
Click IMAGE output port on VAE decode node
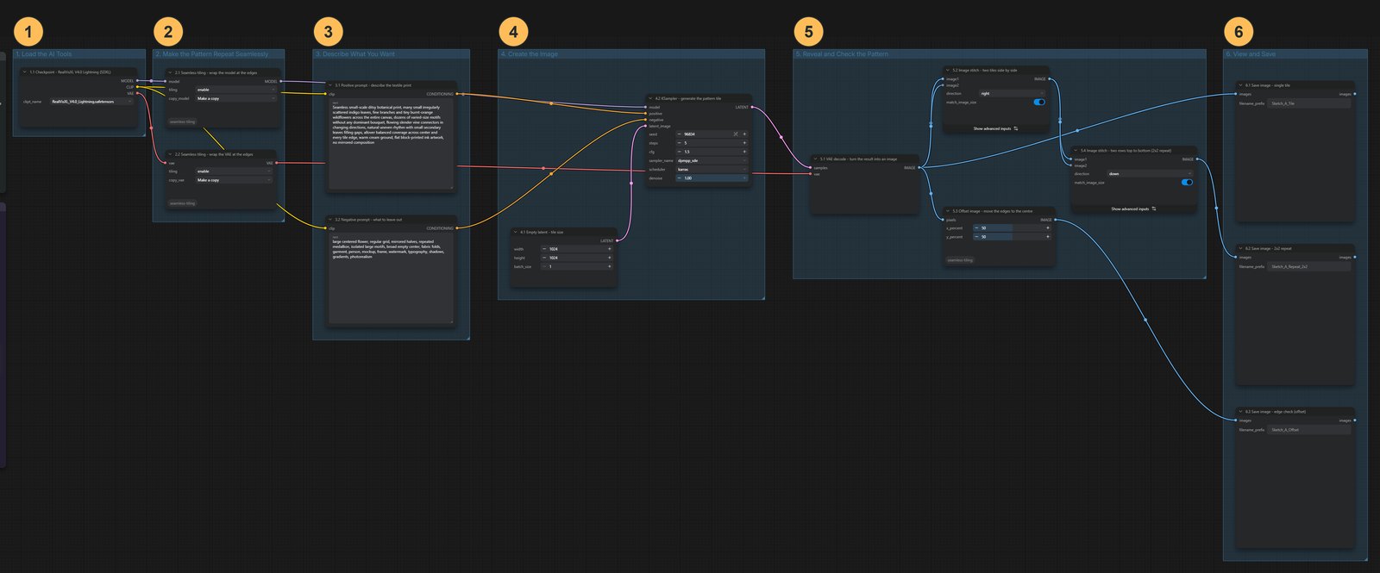coord(919,168)
